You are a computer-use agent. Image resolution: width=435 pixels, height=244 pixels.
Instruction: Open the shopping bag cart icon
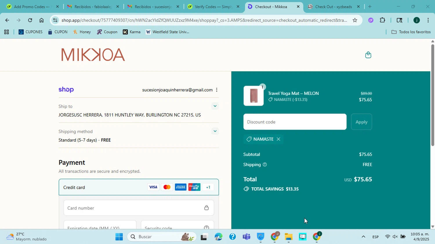(x=368, y=55)
